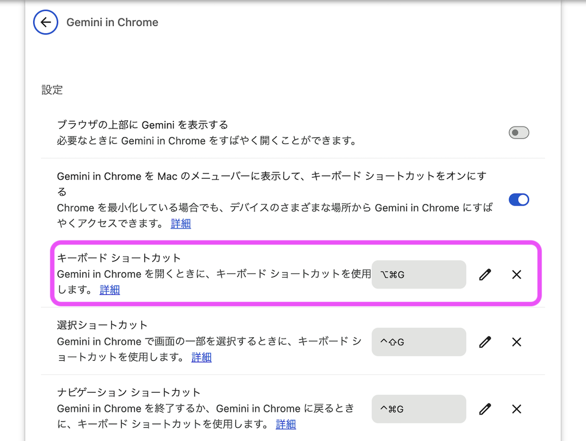This screenshot has width=586, height=441.
Task: Remove the ^⇧G selection shortcut
Action: (517, 342)
